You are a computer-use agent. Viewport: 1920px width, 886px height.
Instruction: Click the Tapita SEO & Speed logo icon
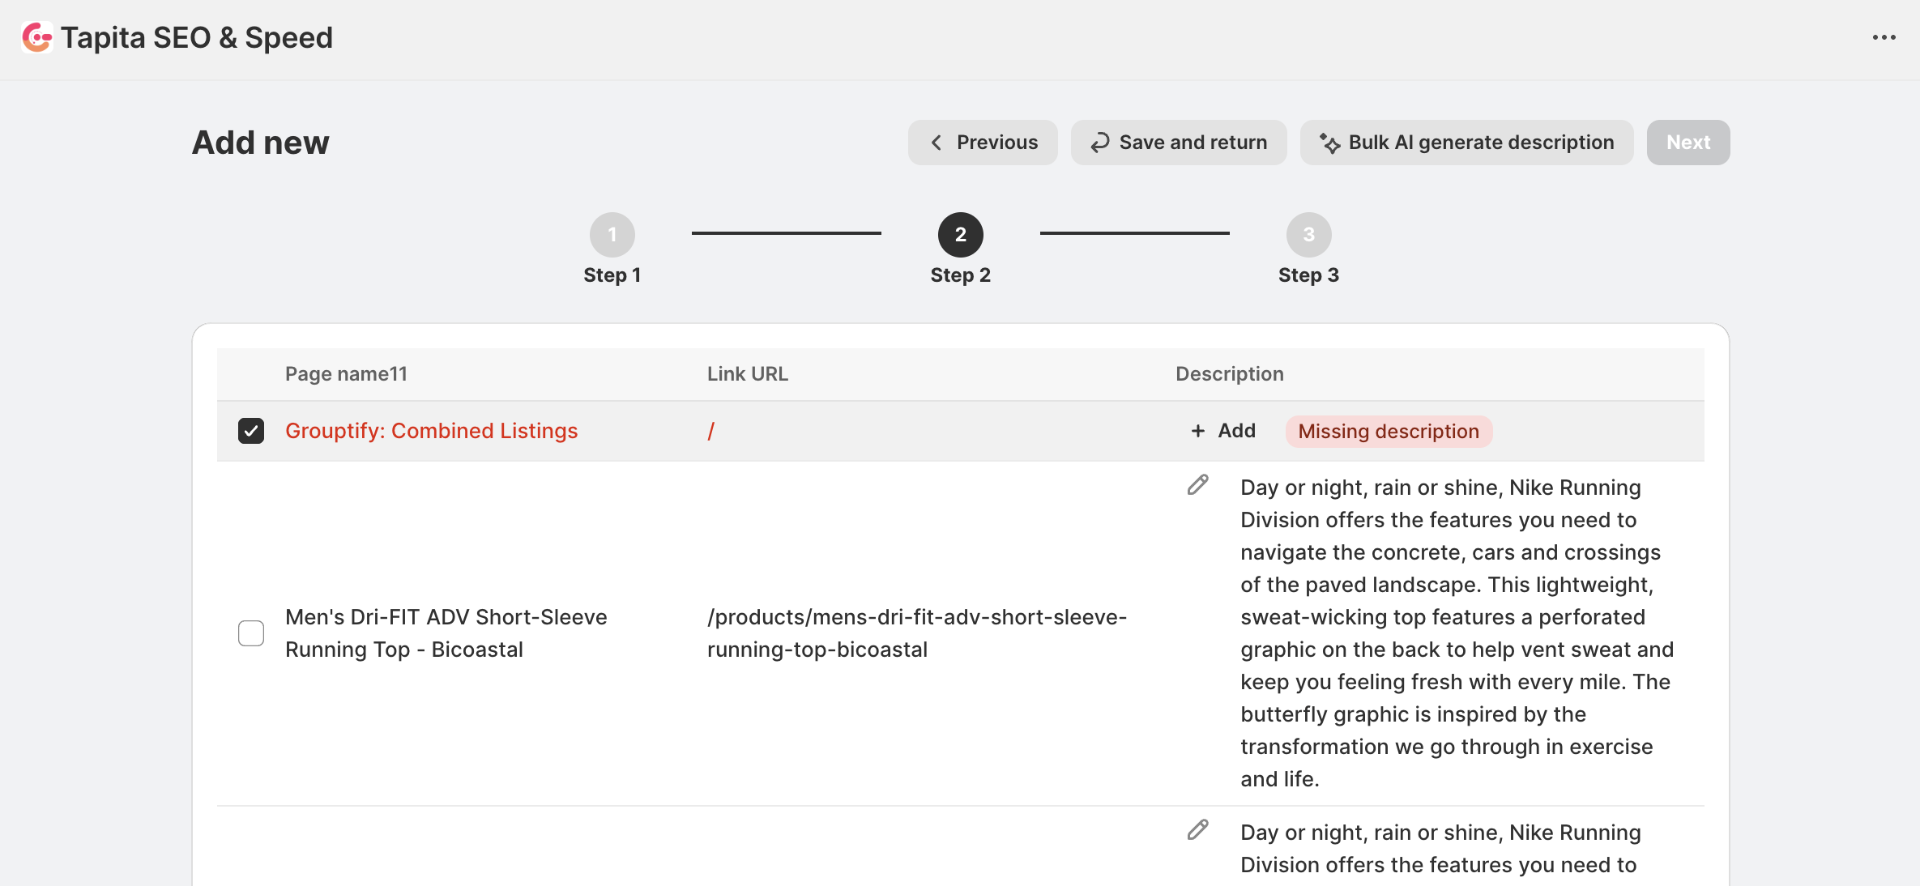[x=37, y=37]
